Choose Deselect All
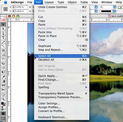 tap(62, 60)
